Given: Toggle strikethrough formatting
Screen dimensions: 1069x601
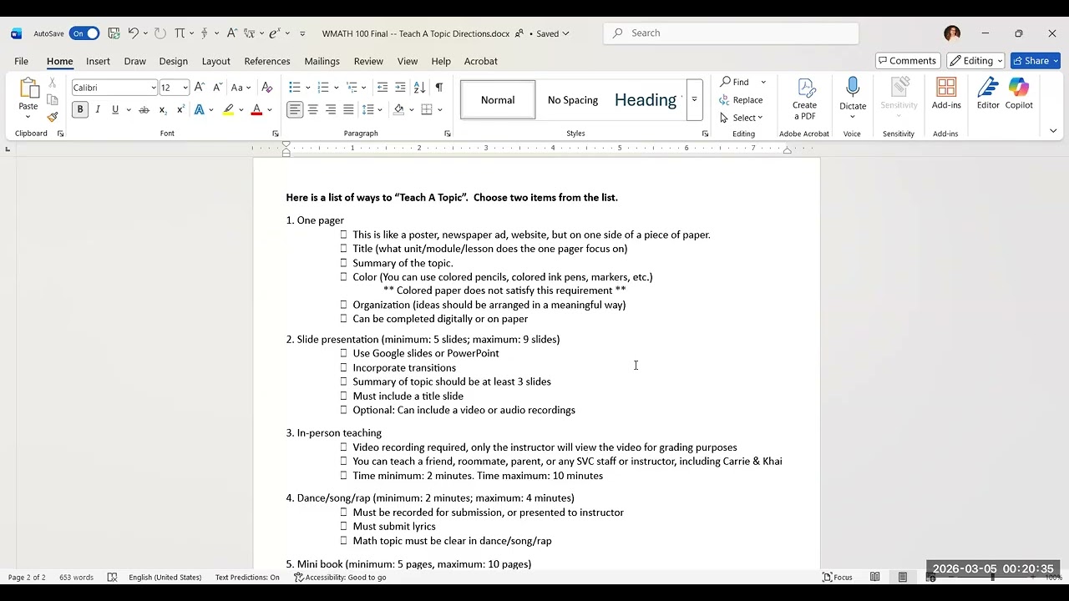Looking at the screenshot, I should [144, 109].
